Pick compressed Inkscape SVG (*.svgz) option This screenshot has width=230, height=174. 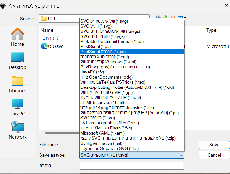132,31
